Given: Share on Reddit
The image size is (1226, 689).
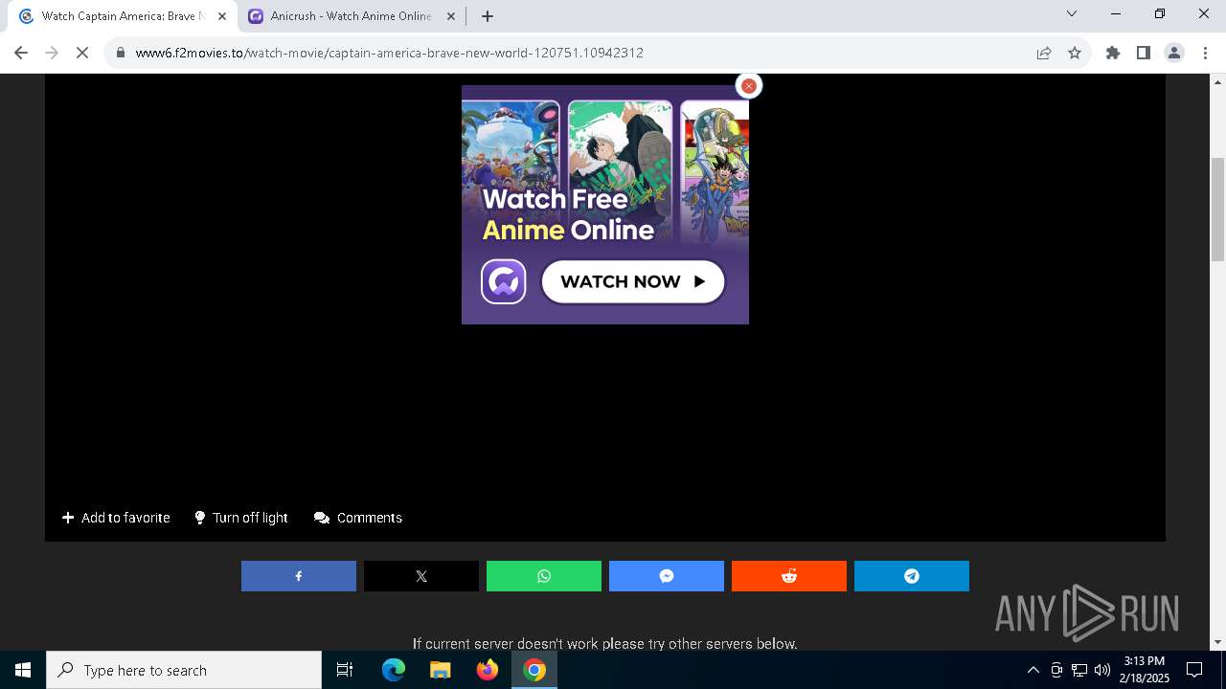Looking at the screenshot, I should click(x=789, y=576).
